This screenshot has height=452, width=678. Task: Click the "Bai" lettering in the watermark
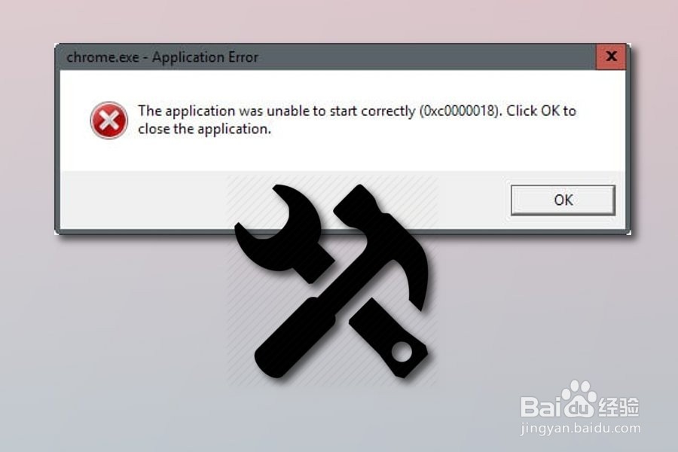[541, 407]
